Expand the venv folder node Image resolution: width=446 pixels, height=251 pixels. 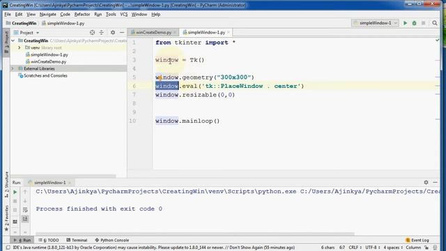click(20, 47)
